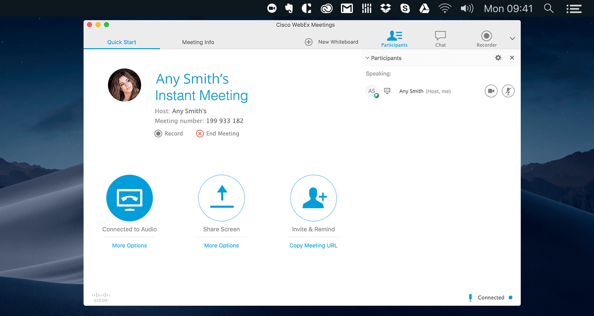Click the C-shaped menu bar icon
Viewport: 594px width, 316px height.
tap(307, 8)
